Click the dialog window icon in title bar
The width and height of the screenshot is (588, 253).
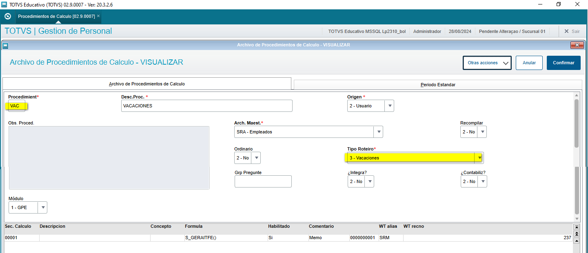(5, 45)
